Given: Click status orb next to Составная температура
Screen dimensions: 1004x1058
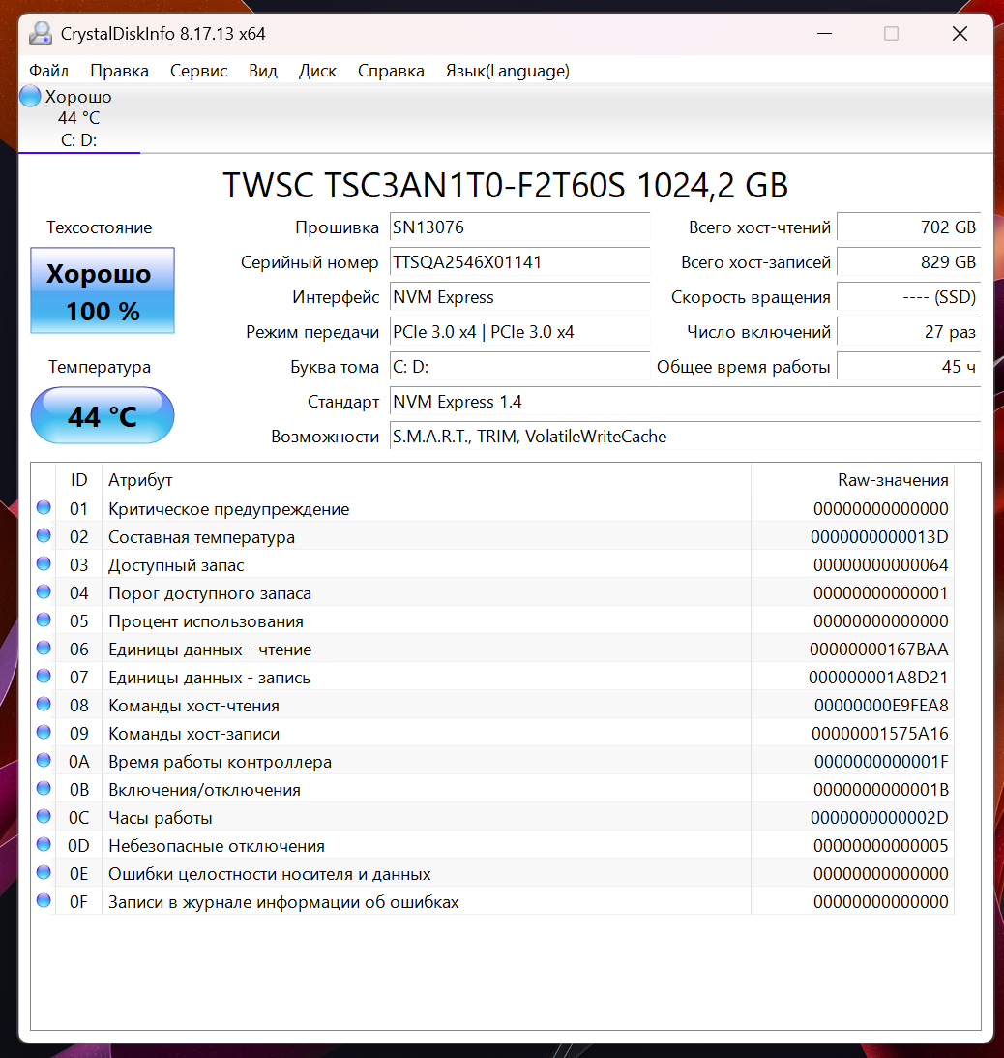Looking at the screenshot, I should click(x=44, y=536).
